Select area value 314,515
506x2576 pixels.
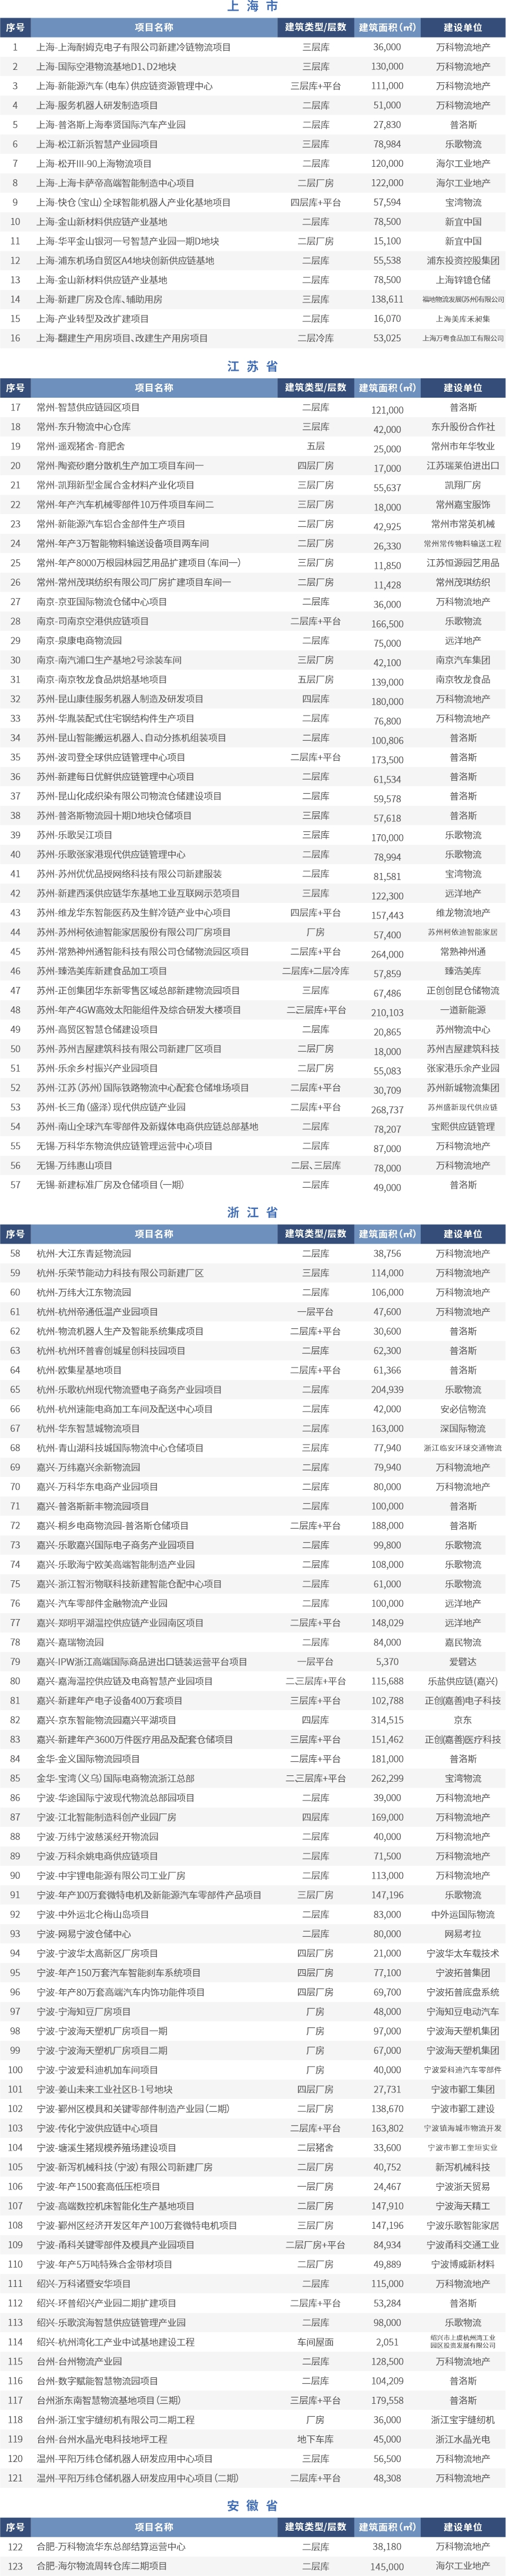[x=387, y=1721]
